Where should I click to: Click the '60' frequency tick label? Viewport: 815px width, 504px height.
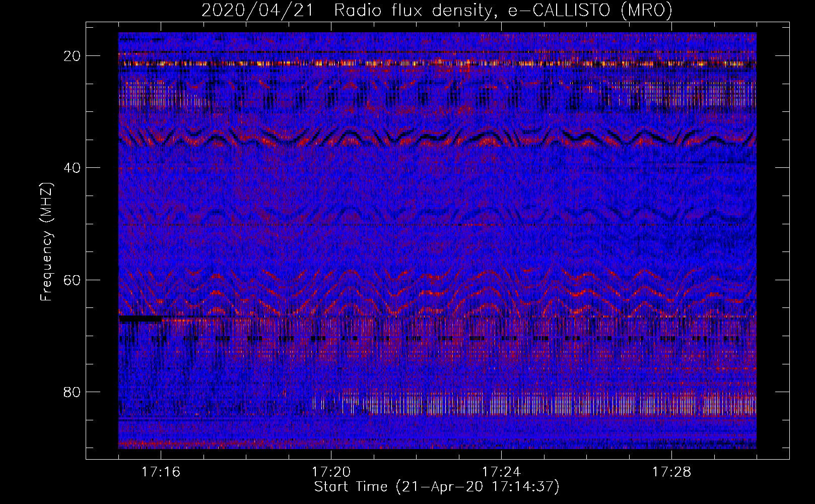(72, 280)
